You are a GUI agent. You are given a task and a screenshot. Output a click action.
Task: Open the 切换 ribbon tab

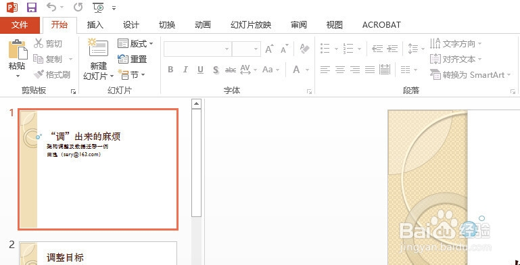(167, 25)
